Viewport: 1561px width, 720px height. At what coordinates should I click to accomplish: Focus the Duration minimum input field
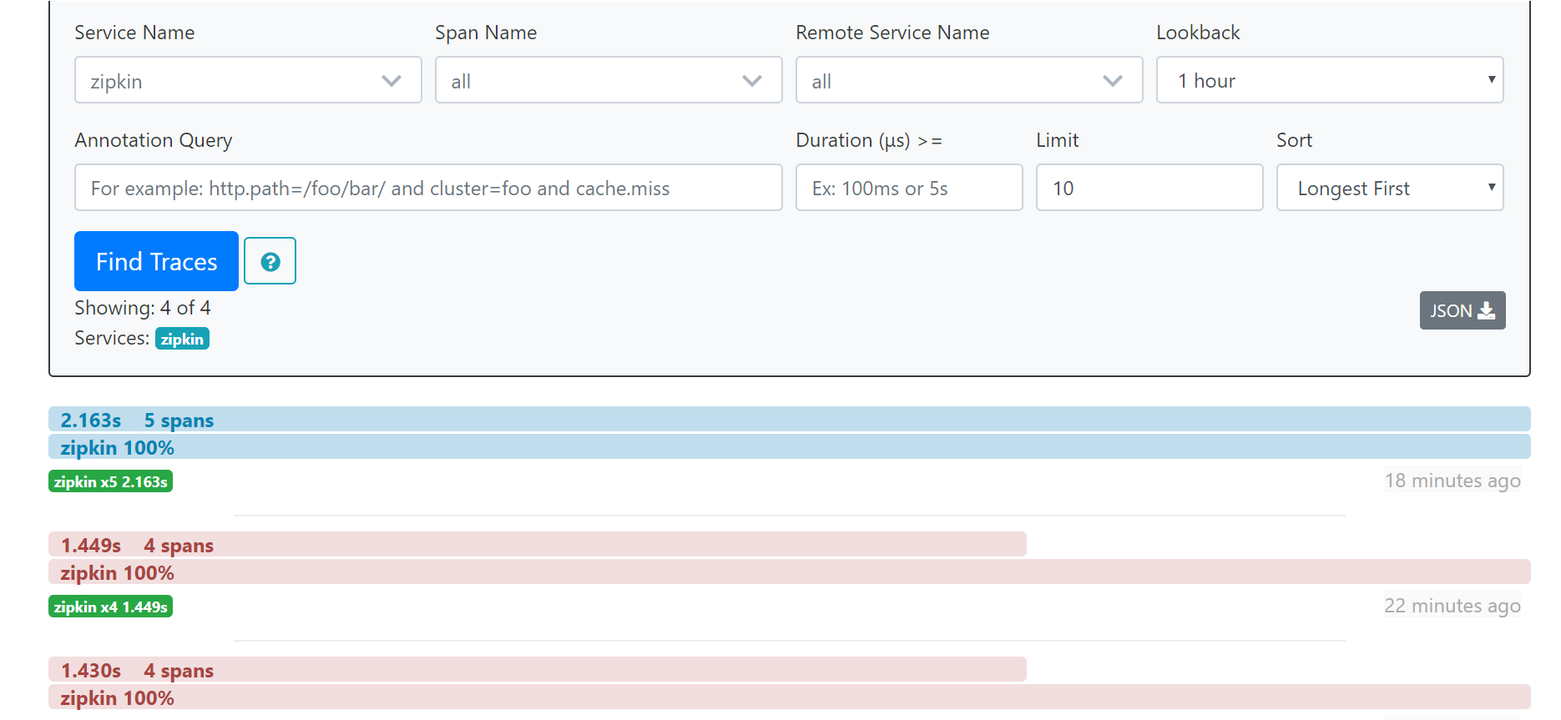(909, 188)
